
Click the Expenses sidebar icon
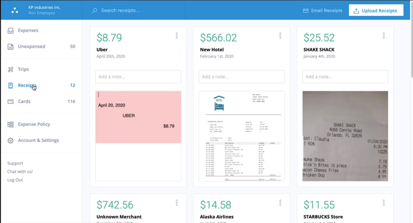[x=10, y=30]
